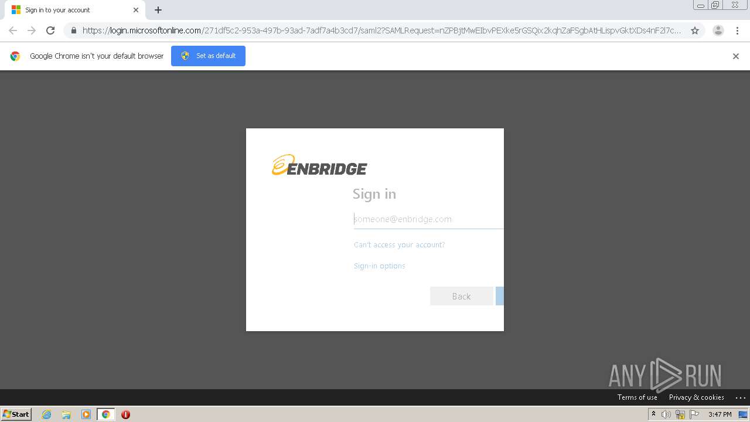
Task: Click the Action Center flag icon
Action: coord(694,414)
